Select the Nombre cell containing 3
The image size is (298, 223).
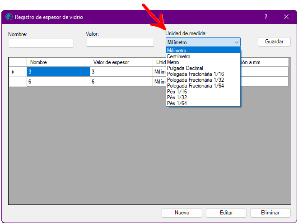click(58, 72)
